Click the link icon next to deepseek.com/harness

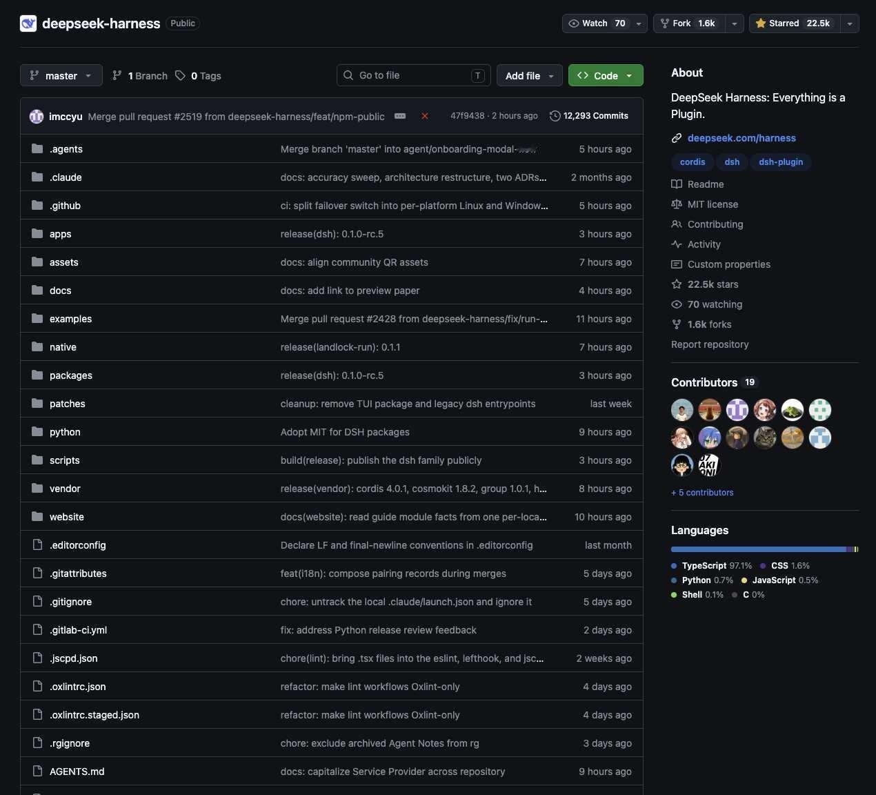677,138
